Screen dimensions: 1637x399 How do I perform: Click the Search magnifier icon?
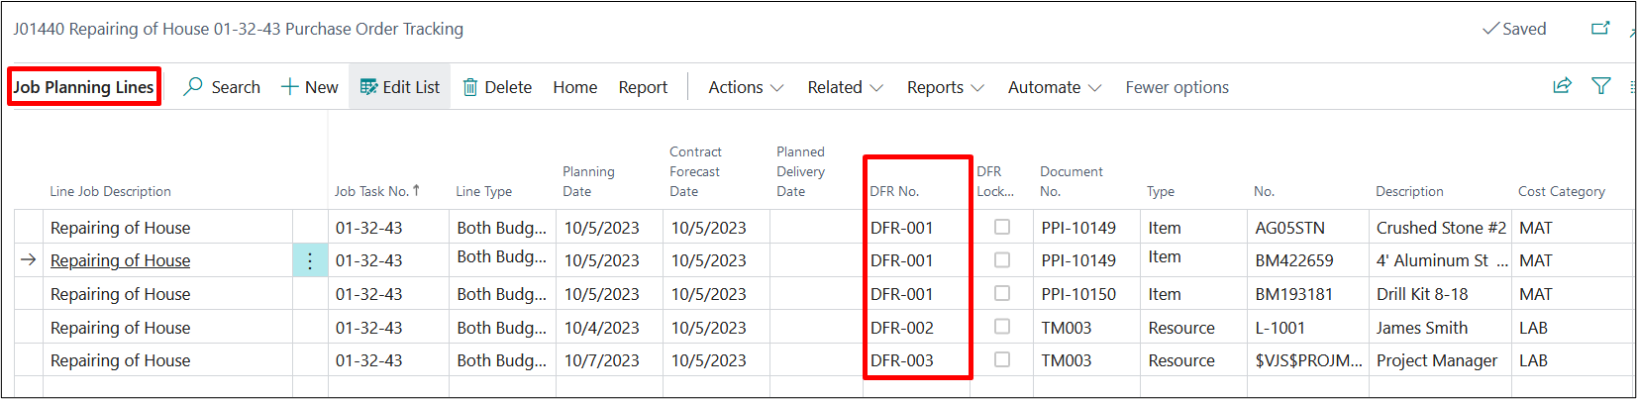tap(194, 87)
